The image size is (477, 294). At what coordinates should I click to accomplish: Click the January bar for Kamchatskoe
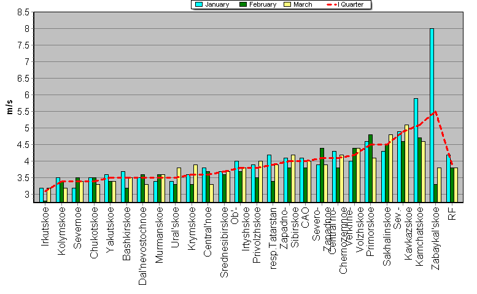416,150
